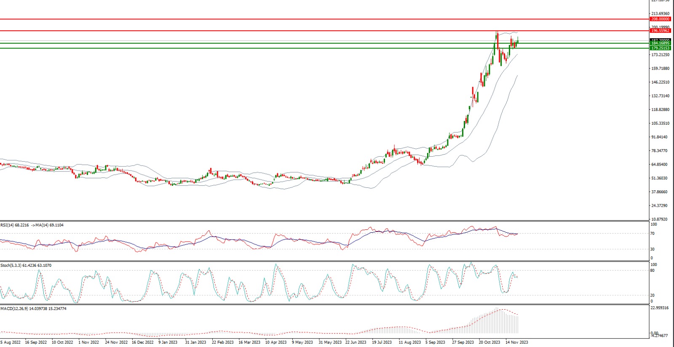The width and height of the screenshot is (674, 347).
Task: Click the green 184.16895 support label
Action: [660, 43]
